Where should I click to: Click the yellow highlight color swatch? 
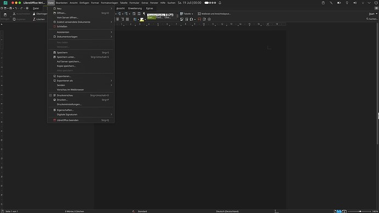(x=142, y=20)
